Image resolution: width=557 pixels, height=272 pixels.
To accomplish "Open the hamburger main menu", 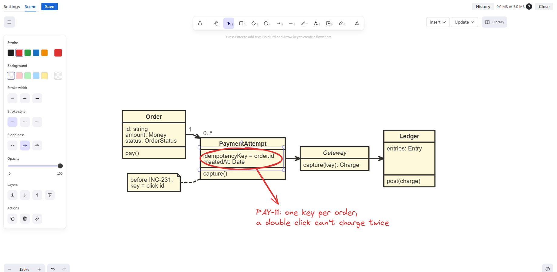I will [9, 22].
